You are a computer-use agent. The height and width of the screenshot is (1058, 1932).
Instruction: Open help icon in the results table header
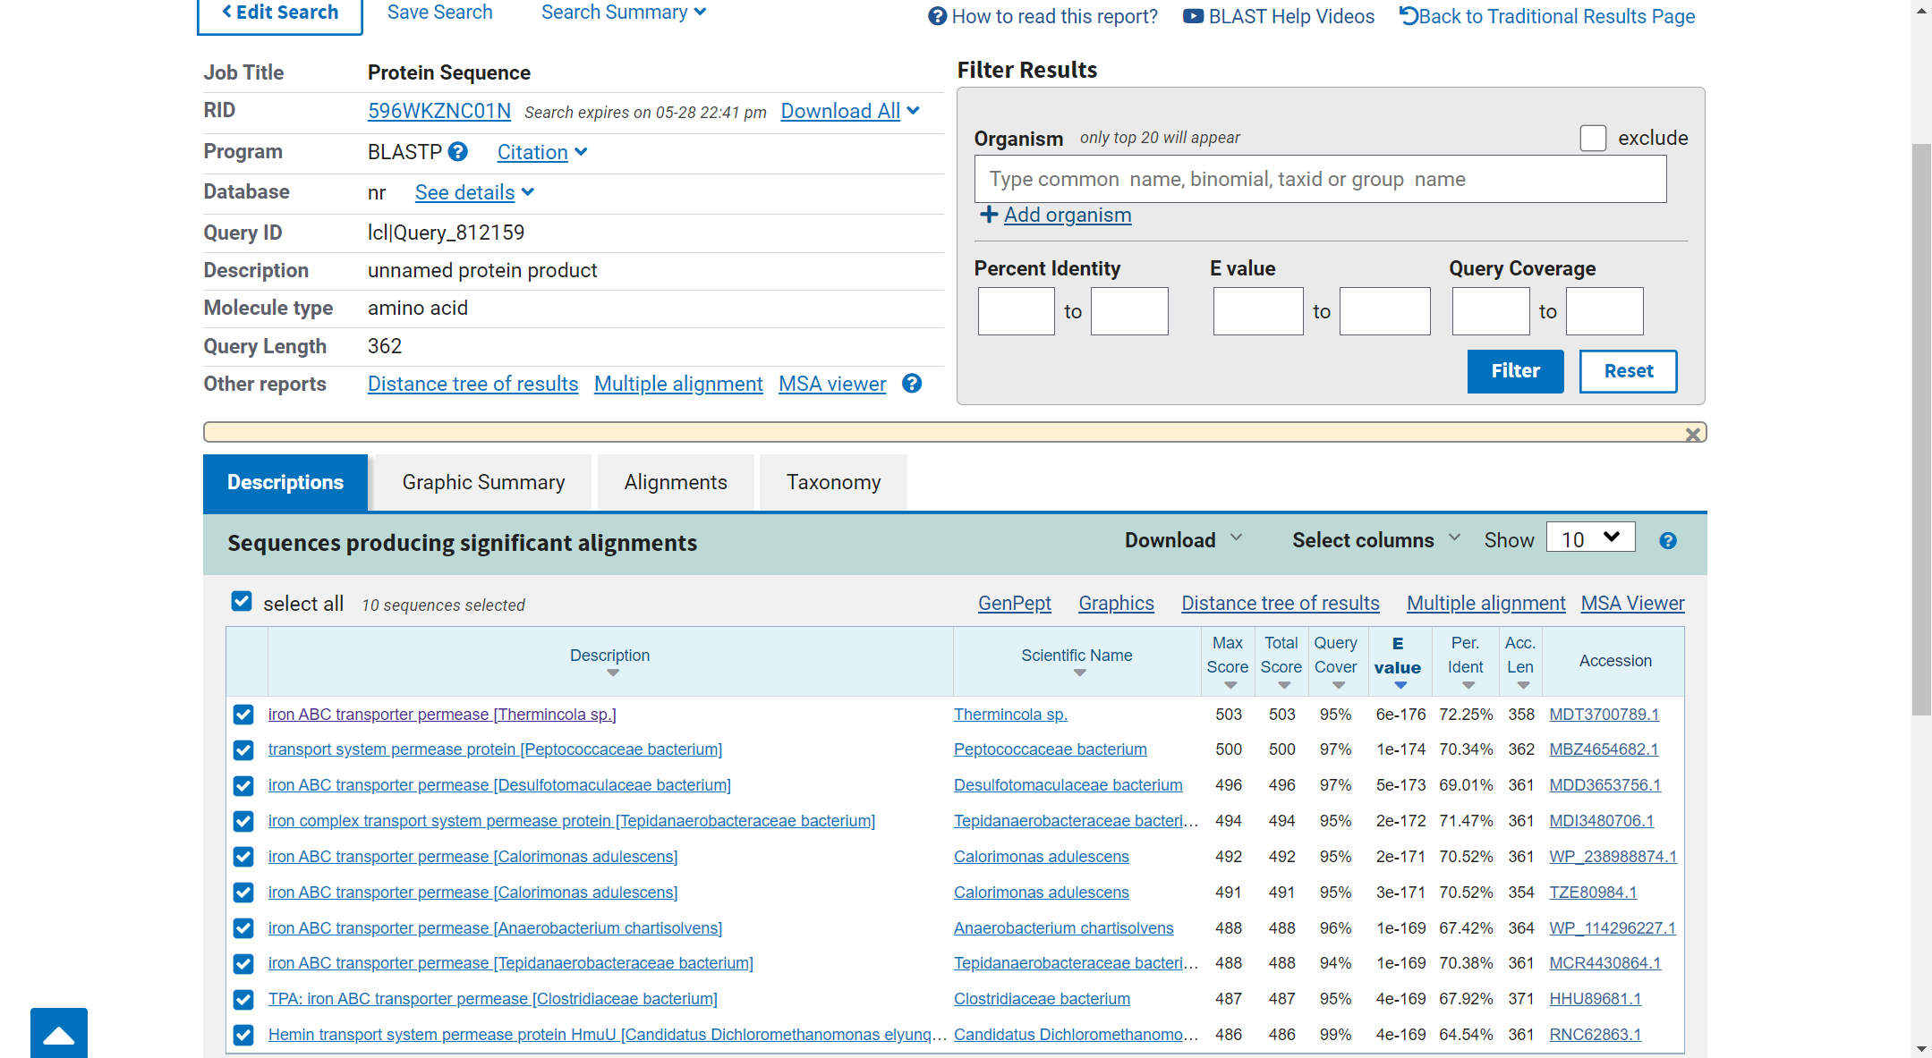(1668, 541)
